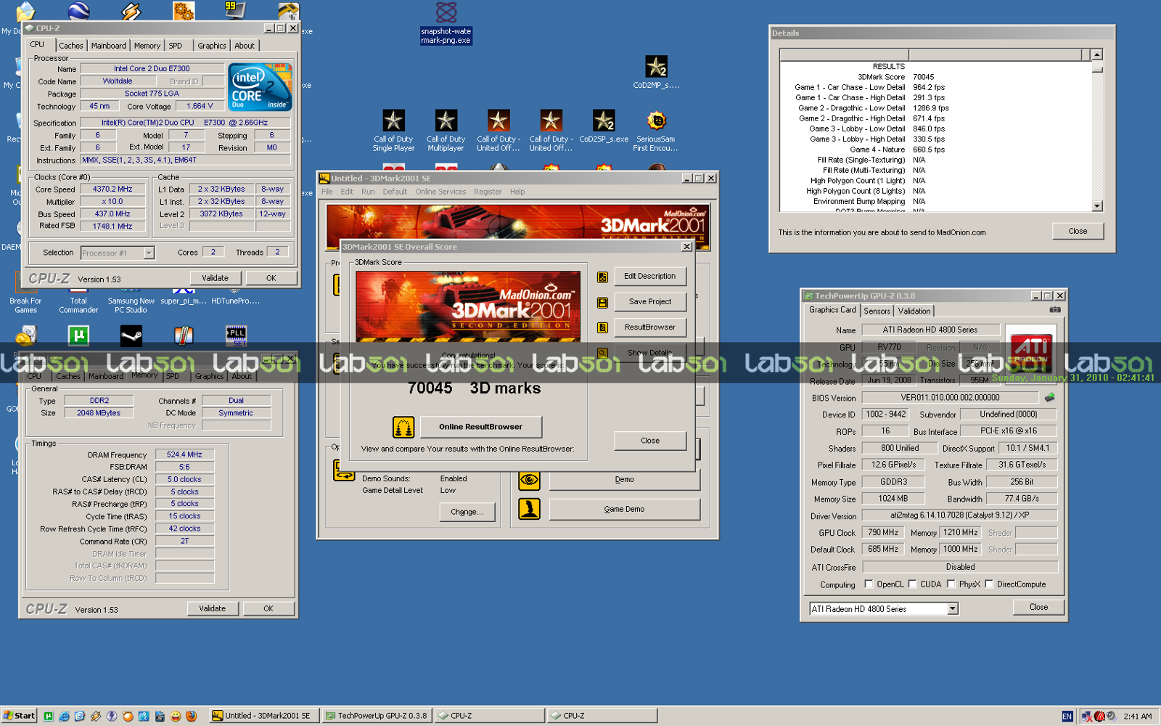1161x726 pixels.
Task: Open the Edit Description icon in 3DMark score dialog
Action: [602, 277]
